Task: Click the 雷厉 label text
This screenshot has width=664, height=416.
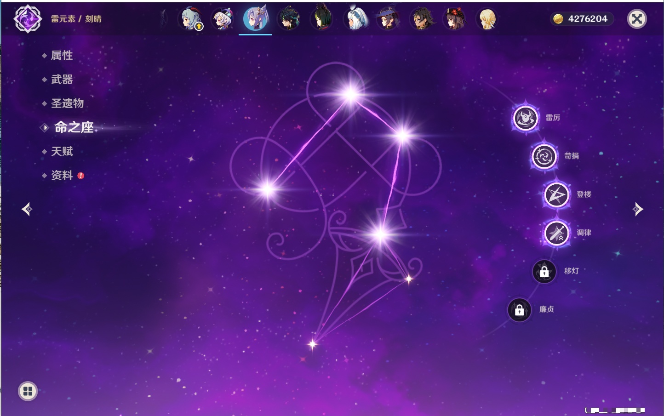Action: coord(553,118)
